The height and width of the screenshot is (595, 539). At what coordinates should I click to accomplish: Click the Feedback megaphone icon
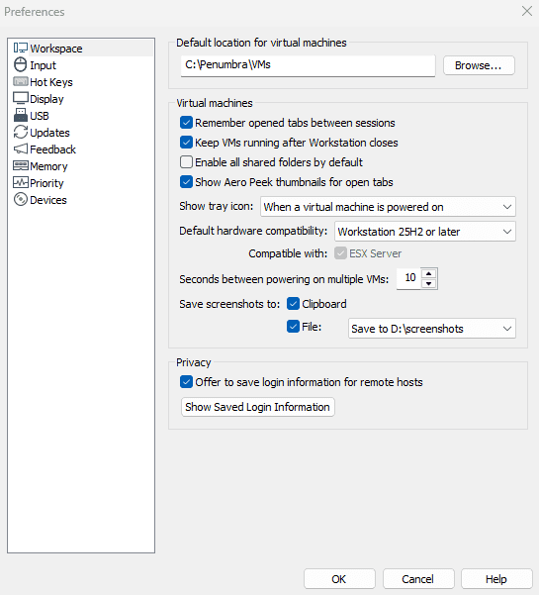[21, 149]
